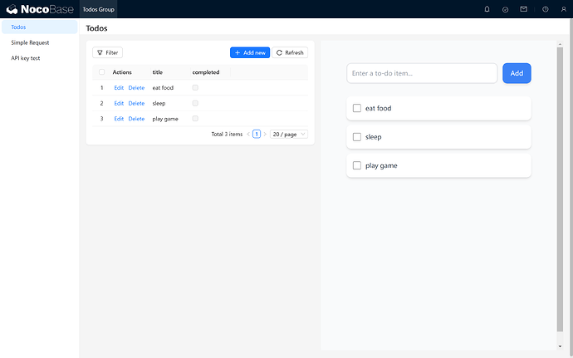Open API key test in the sidebar
Image resolution: width=573 pixels, height=358 pixels.
click(x=40, y=58)
